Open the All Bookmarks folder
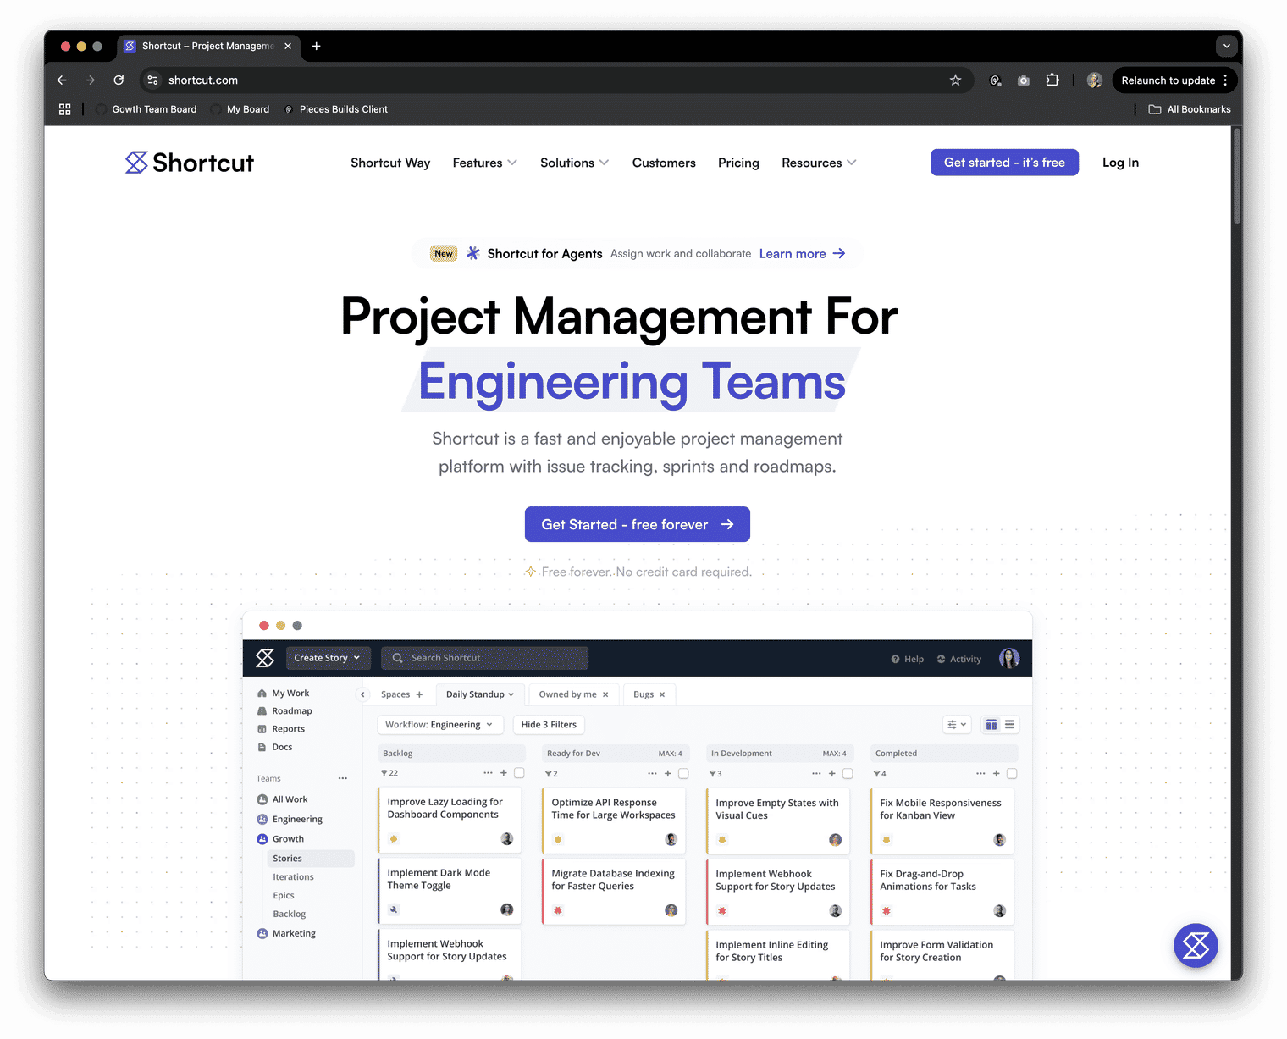The width and height of the screenshot is (1287, 1039). coord(1190,109)
